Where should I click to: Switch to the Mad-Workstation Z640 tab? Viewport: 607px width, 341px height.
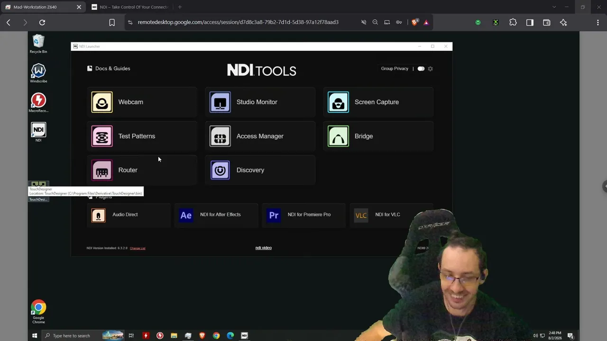[43, 7]
